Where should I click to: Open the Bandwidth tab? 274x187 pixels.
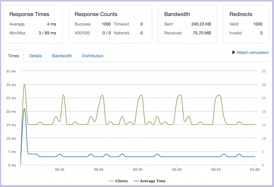62,56
